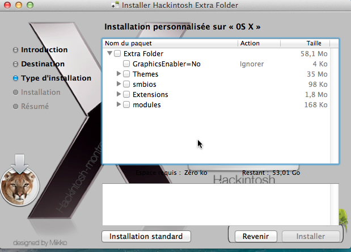The height and width of the screenshot is (252, 351).
Task: Select the GraphicsEnabler=No row name
Action: pyautogui.click(x=166, y=64)
